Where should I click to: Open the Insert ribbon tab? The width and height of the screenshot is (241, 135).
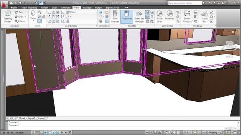pos(55,7)
